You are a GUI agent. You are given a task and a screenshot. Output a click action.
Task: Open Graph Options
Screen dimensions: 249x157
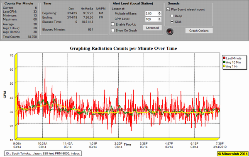click(199, 31)
